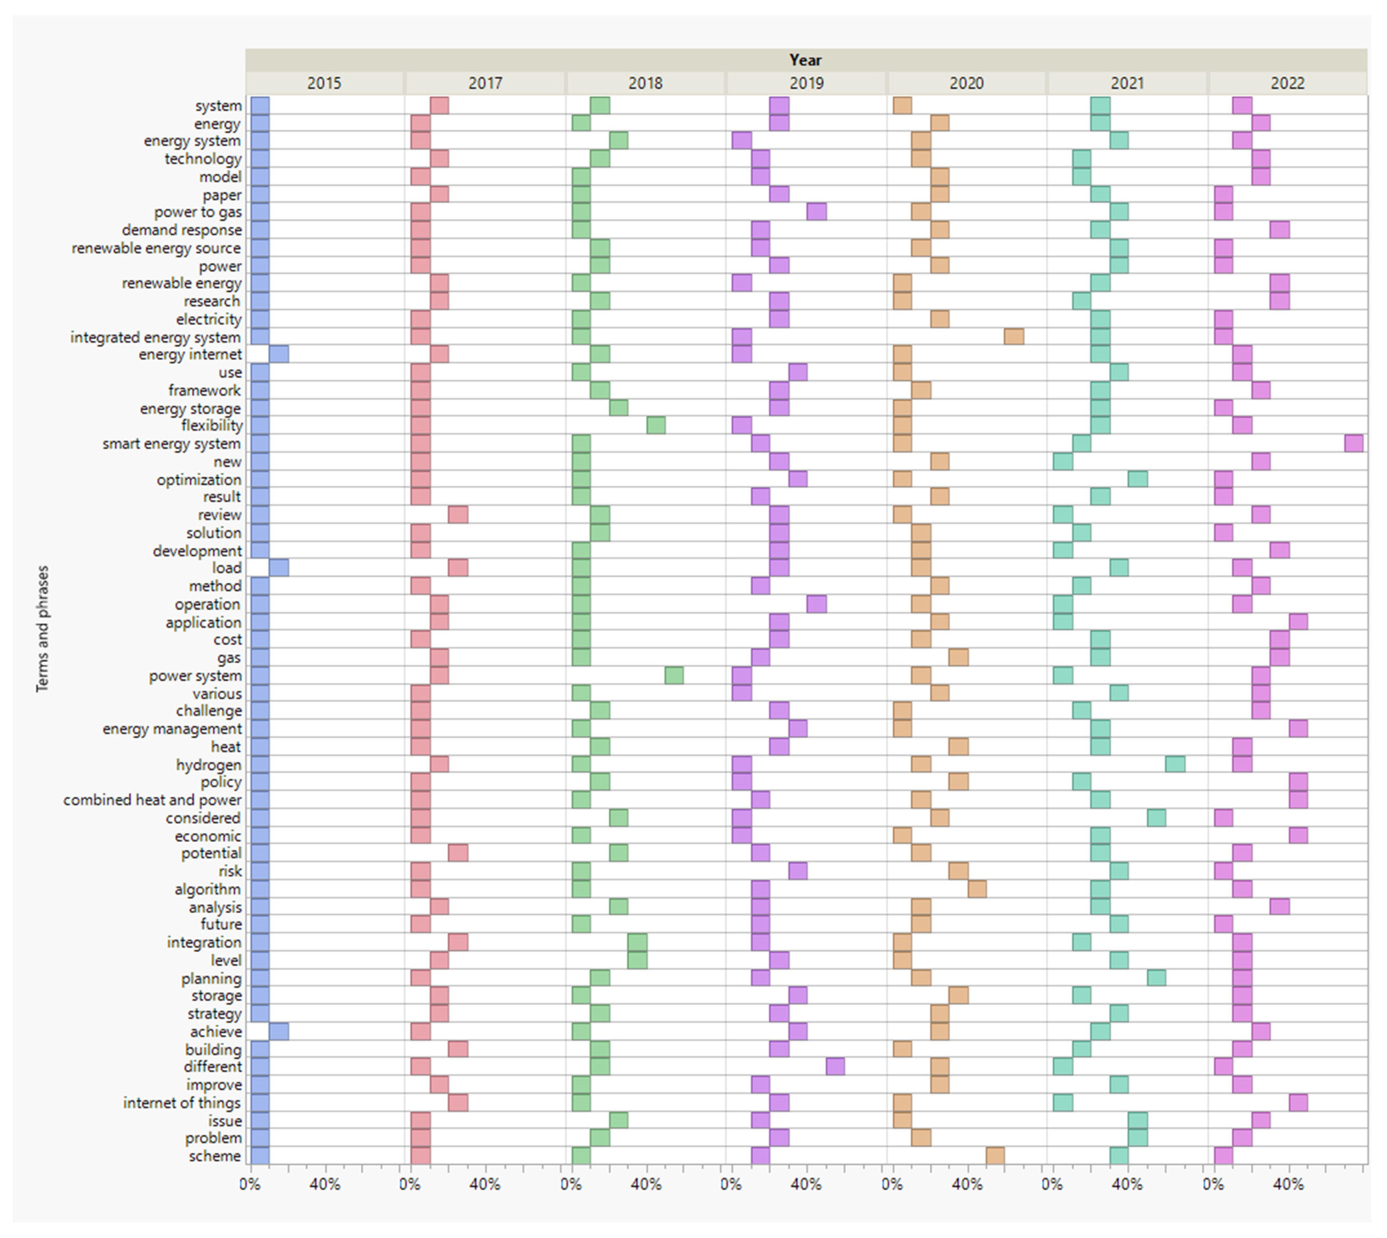1387x1238 pixels.
Task: Select the 'renewable energy source' row label
Action: (156, 248)
